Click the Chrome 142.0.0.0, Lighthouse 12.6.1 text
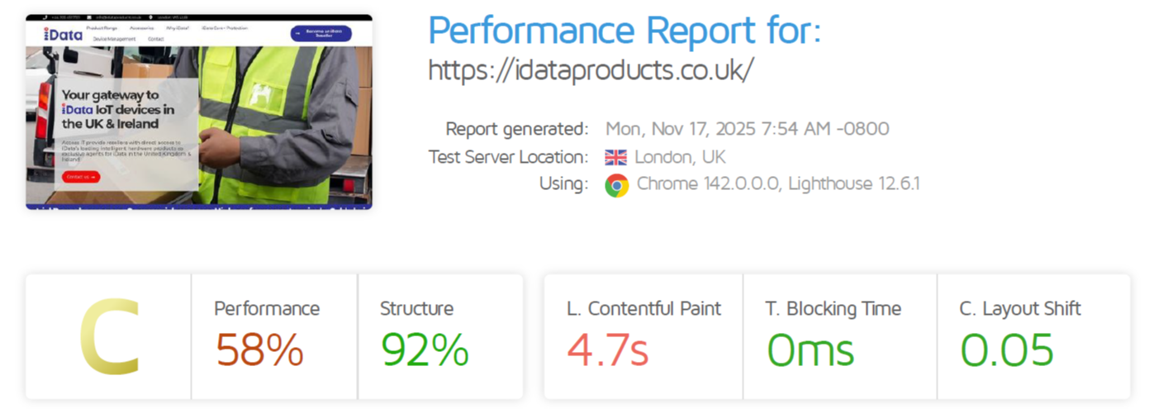 [x=776, y=183]
